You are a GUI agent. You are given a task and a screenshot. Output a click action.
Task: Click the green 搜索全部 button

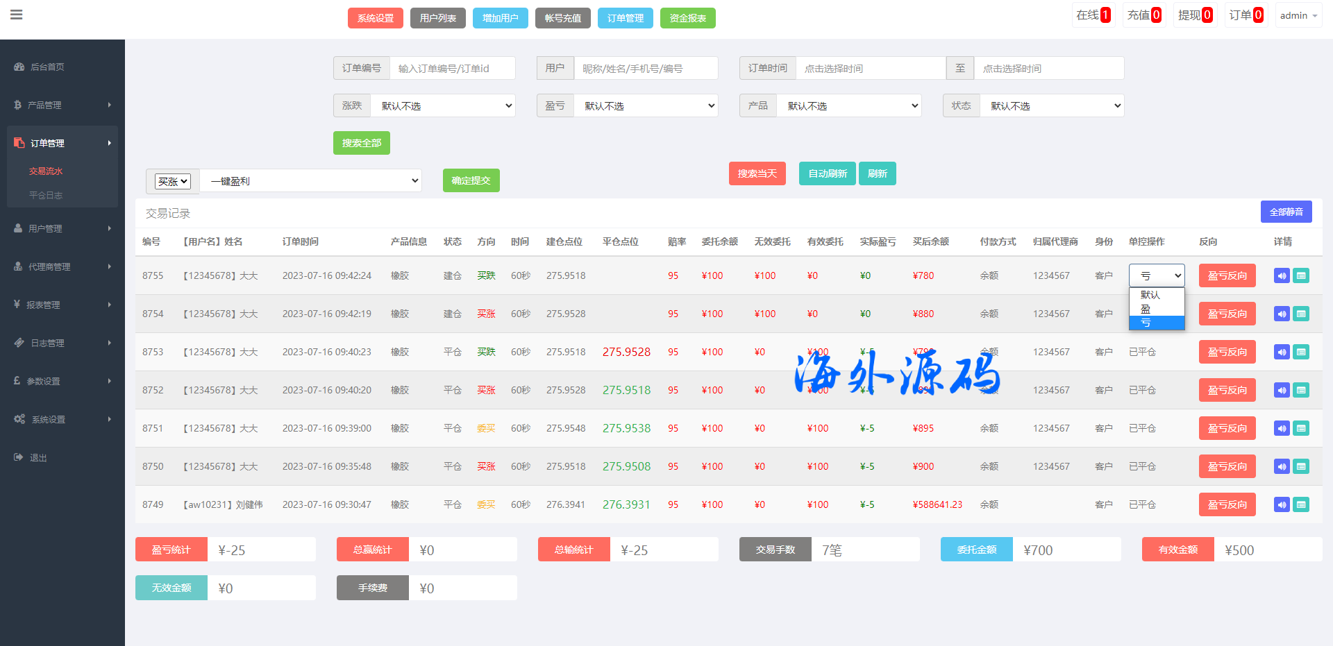point(361,143)
